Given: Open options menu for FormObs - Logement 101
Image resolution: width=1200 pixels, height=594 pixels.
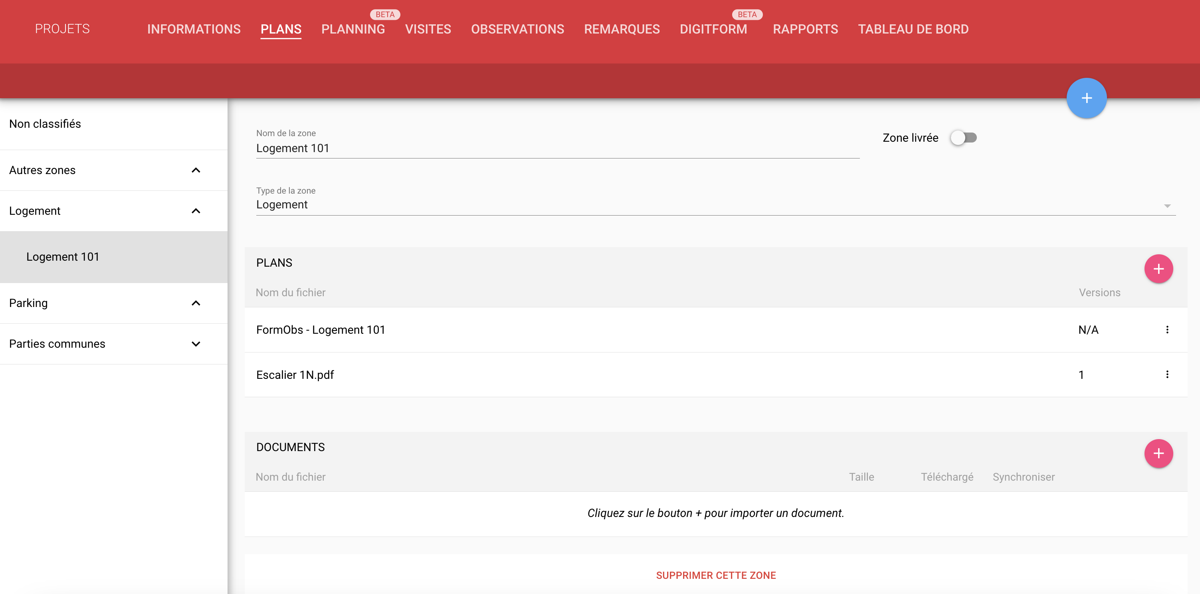Looking at the screenshot, I should [x=1167, y=330].
